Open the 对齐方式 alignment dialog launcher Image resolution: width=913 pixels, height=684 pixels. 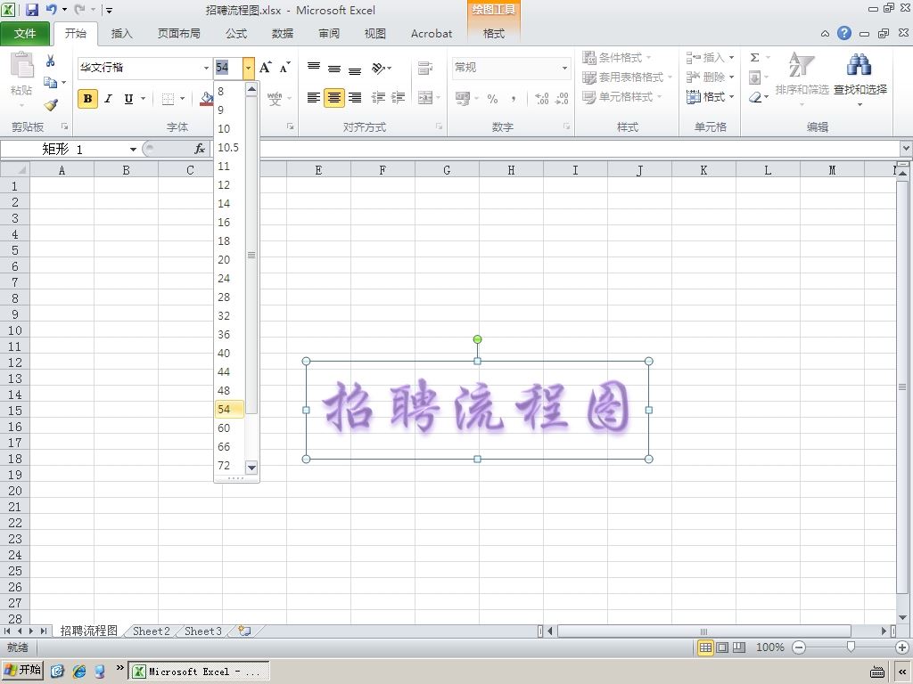439,126
